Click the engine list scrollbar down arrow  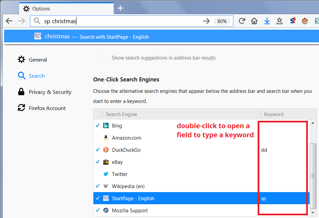[313, 213]
